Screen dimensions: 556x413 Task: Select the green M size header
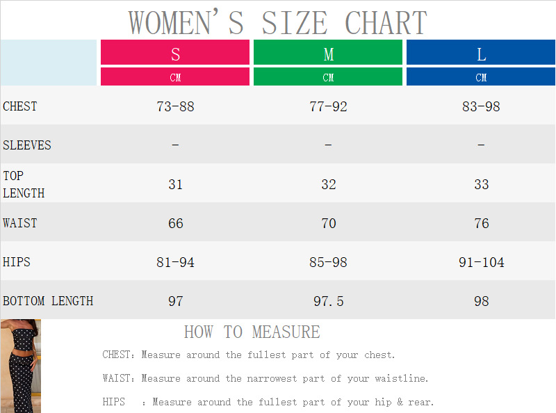[328, 54]
